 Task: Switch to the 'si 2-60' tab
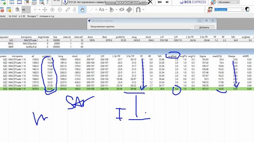click(22, 16)
